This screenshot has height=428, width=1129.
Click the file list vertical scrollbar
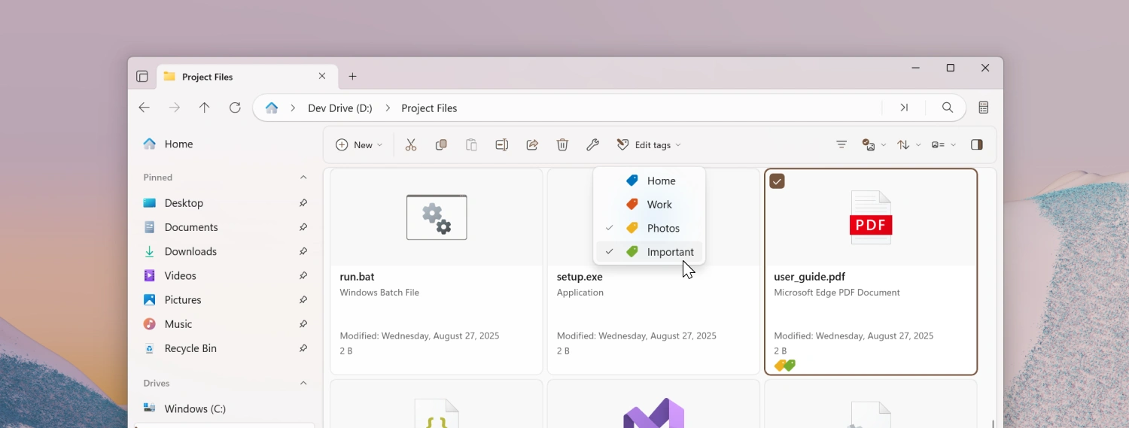993,423
